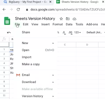The image size is (105, 99).
Task: Expand the Download submenu
Action: [35, 82]
